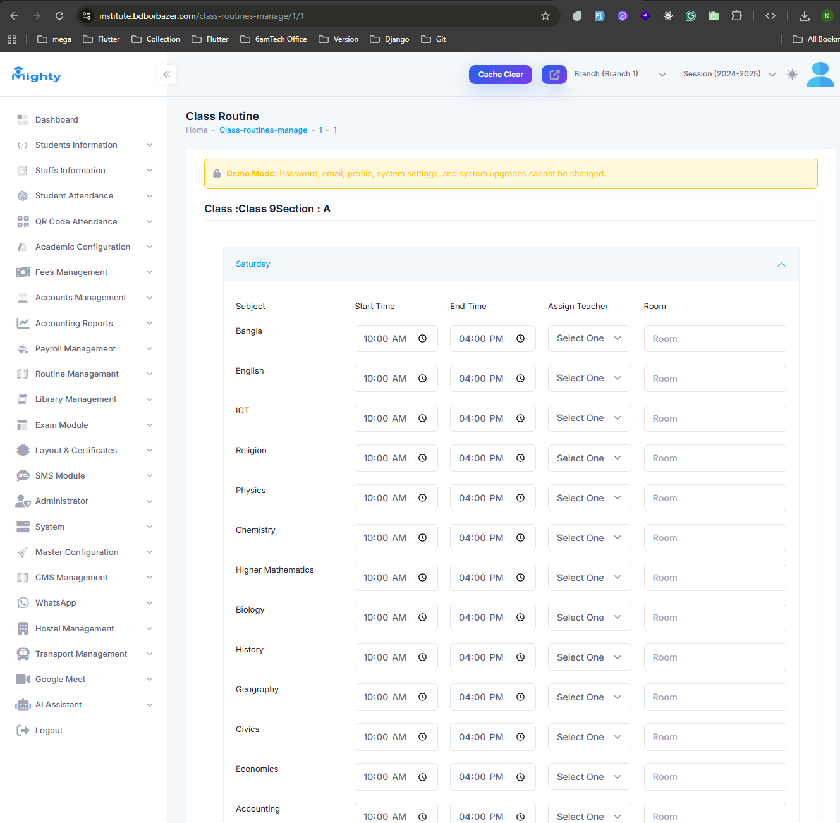Expand QR Code Attendance menu
This screenshot has height=823, width=840.
tap(83, 221)
